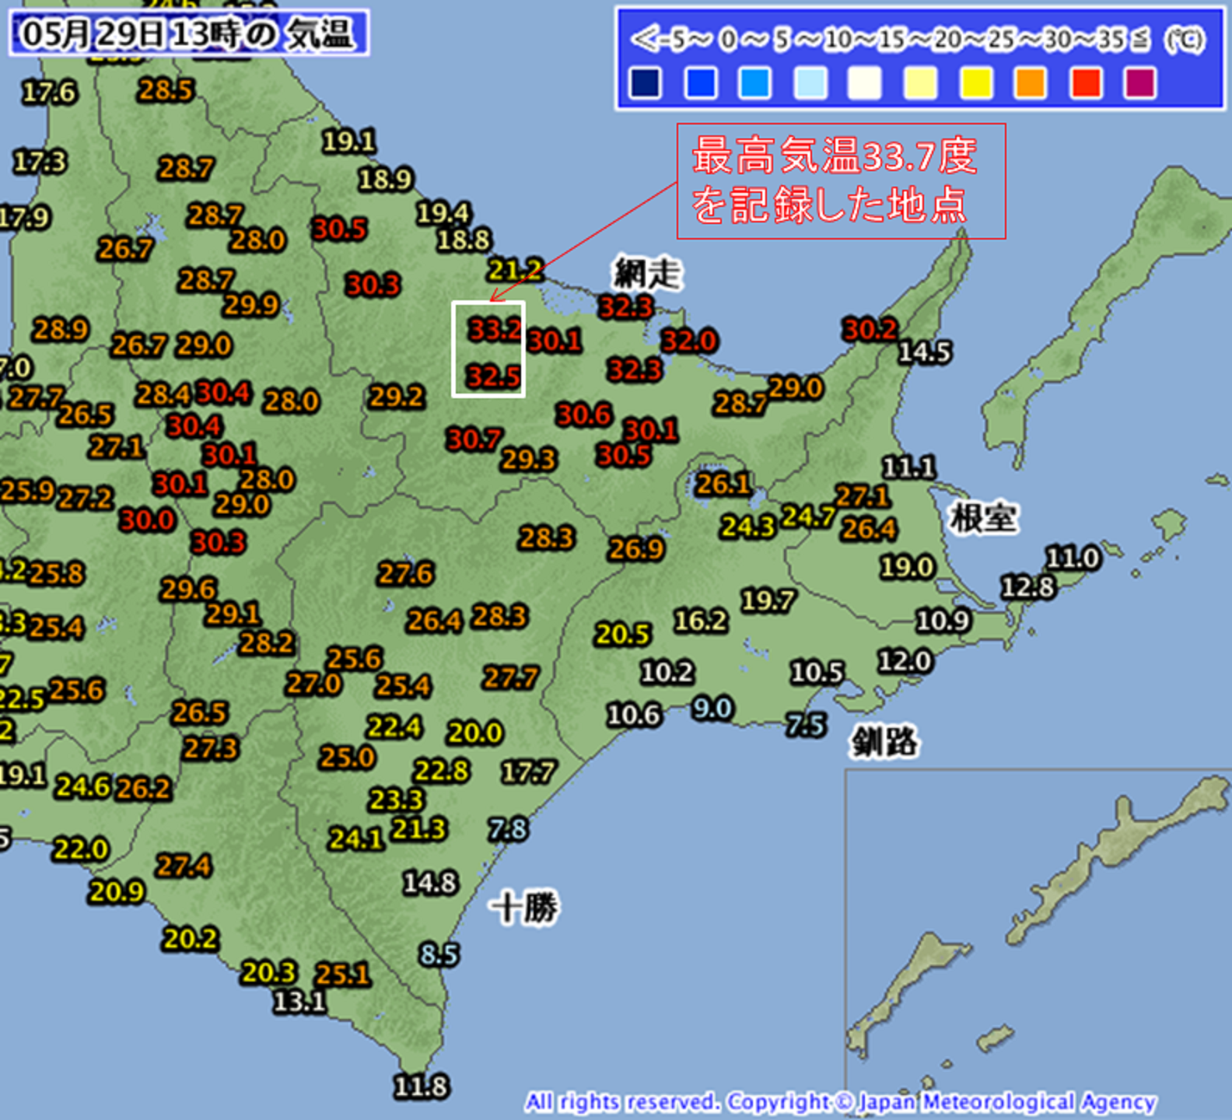The image size is (1232, 1120).
Task: Click the 11.0 temperature reading
Action: coord(1073,558)
